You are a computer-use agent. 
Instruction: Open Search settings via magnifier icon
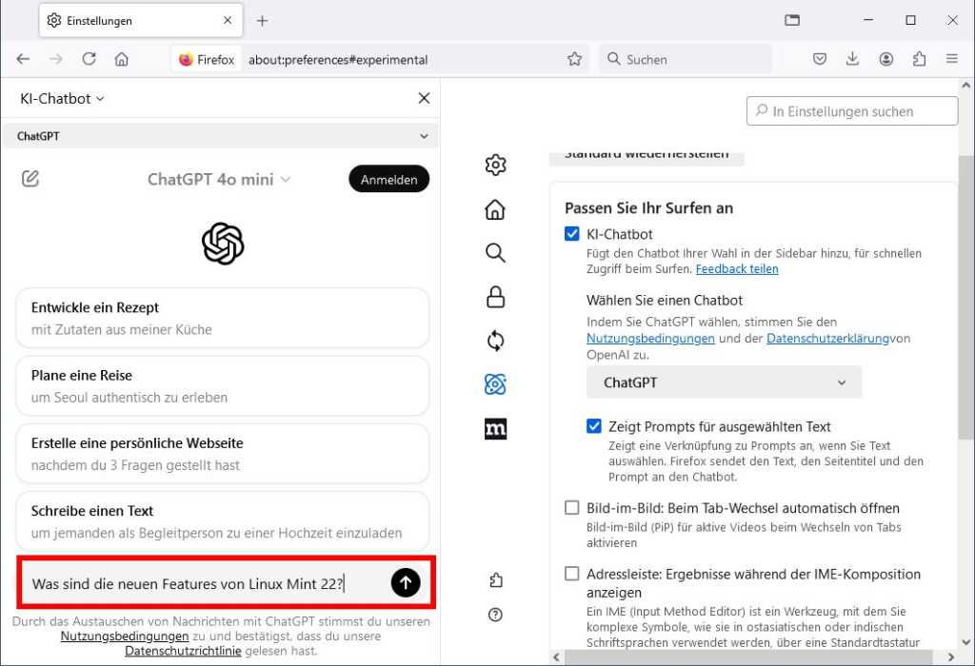[495, 253]
